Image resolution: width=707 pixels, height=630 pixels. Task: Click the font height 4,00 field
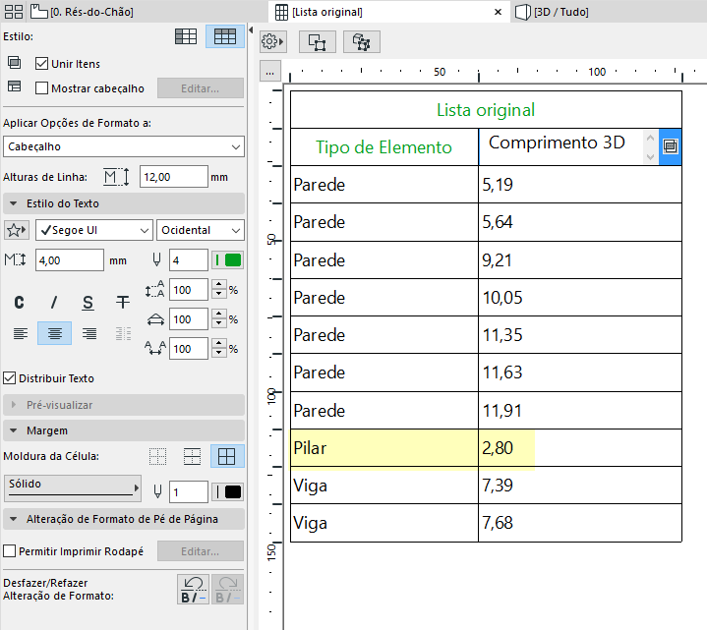click(70, 260)
